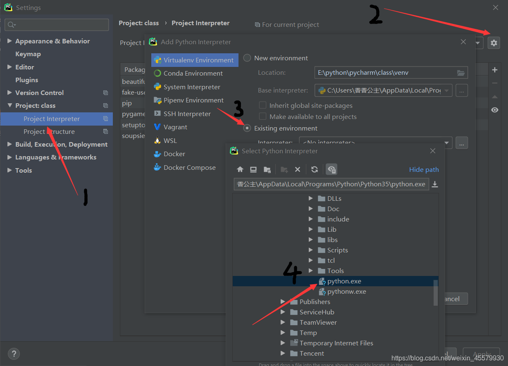The width and height of the screenshot is (508, 366).
Task: Check Inherit global site-packages
Action: (262, 106)
